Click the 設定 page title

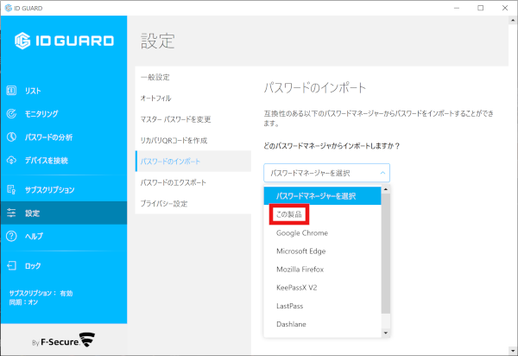click(158, 41)
